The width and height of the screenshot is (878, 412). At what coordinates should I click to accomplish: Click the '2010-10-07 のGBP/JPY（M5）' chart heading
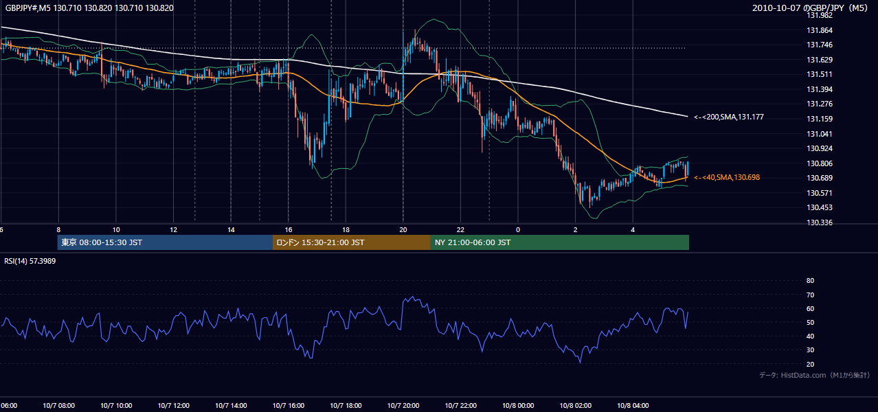tap(811, 8)
